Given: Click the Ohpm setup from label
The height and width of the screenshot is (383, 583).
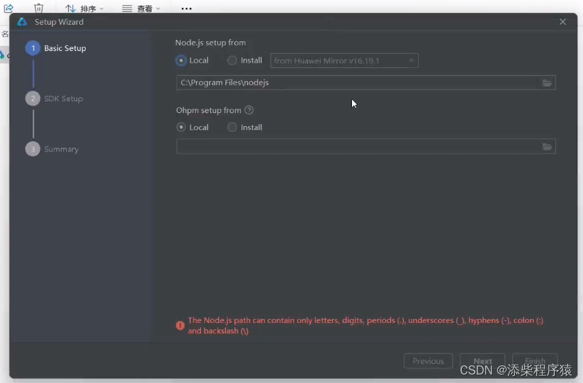Looking at the screenshot, I should coord(209,110).
